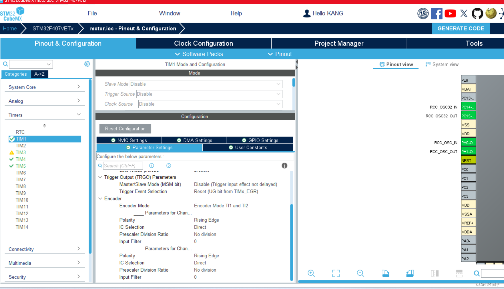Image resolution: width=504 pixels, height=289 pixels.
Task: Select TIM2 in the timers list
Action: tap(21, 146)
